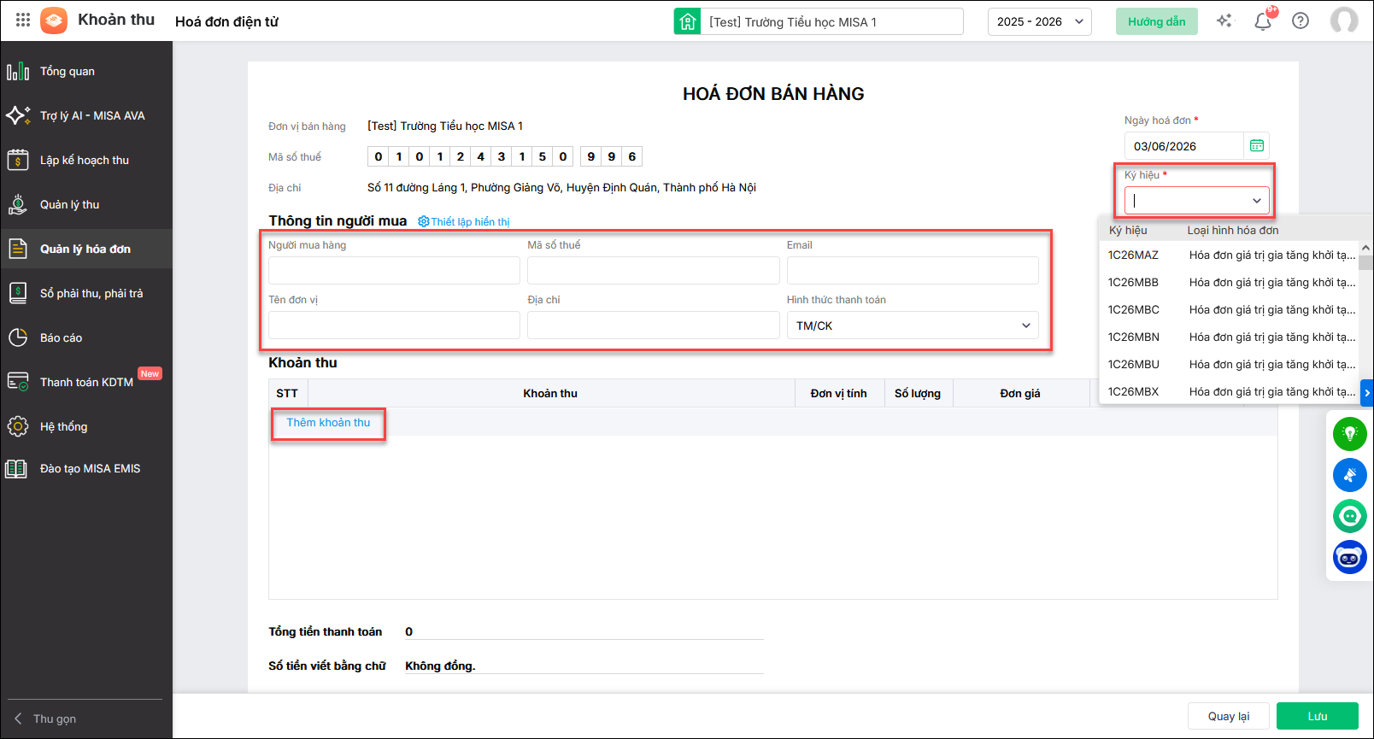Open the green chat support floating button
This screenshot has width=1374, height=739.
pyautogui.click(x=1350, y=516)
